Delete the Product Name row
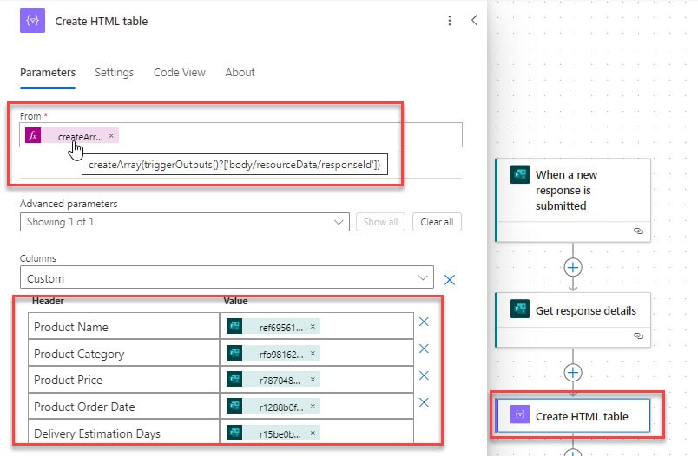 coord(424,322)
